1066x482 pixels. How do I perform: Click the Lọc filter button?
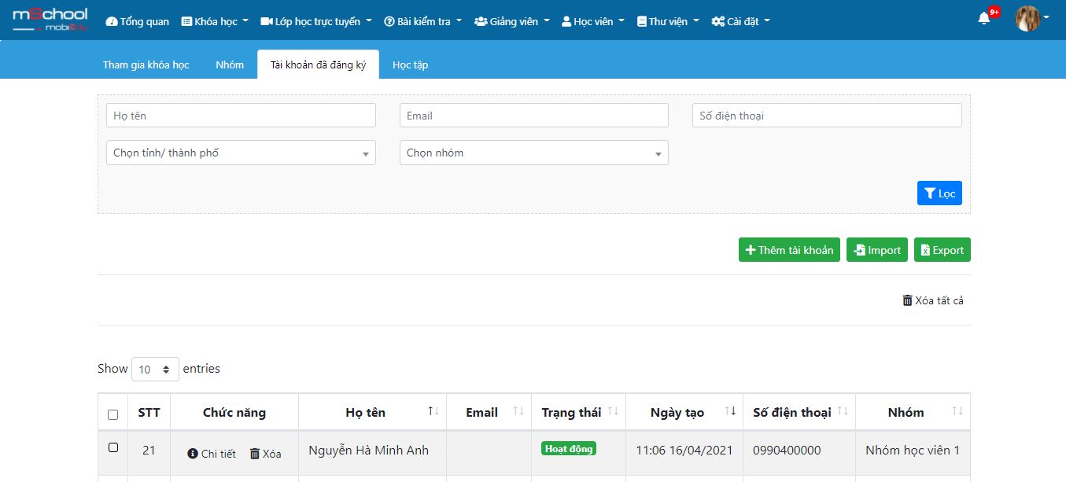coord(939,193)
